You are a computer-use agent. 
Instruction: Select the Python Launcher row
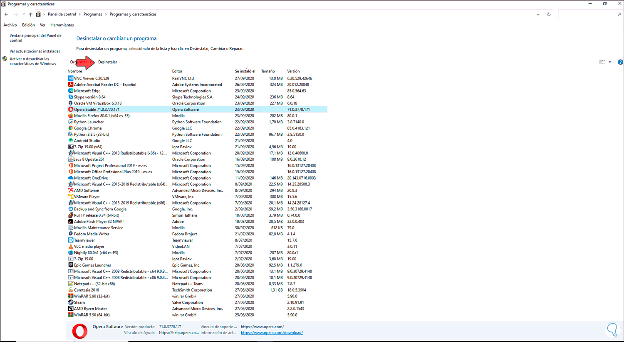[197, 122]
